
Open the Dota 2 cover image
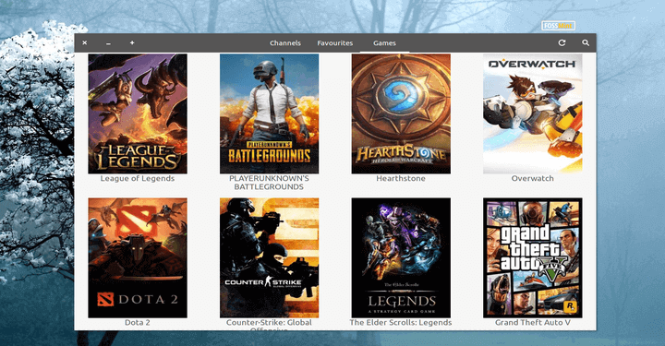[138, 258]
